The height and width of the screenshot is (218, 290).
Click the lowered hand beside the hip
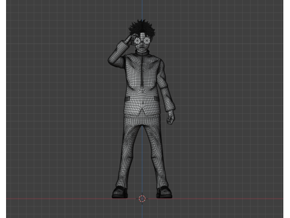[171, 117]
